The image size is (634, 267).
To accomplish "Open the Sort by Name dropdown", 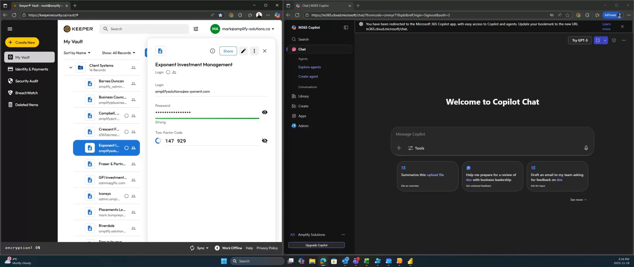I will (77, 53).
